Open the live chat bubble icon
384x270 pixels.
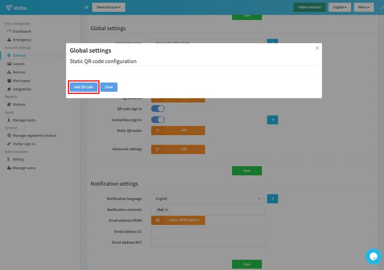click(x=373, y=256)
